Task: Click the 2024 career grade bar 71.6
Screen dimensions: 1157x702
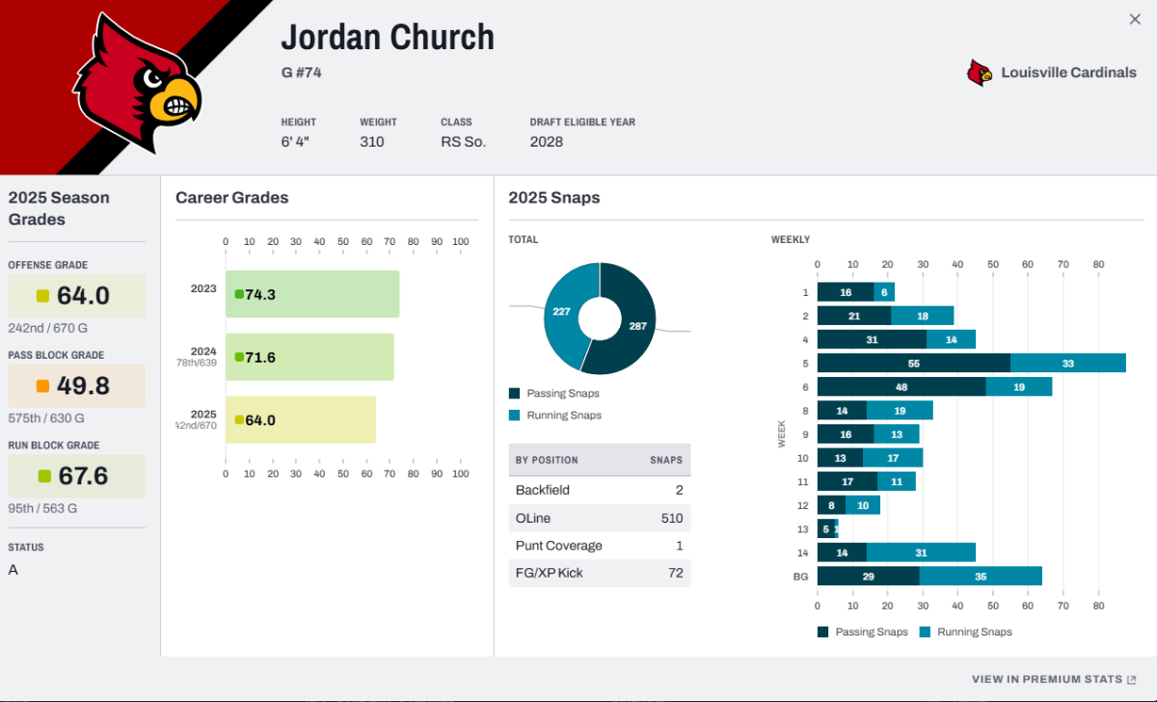Action: [x=309, y=357]
